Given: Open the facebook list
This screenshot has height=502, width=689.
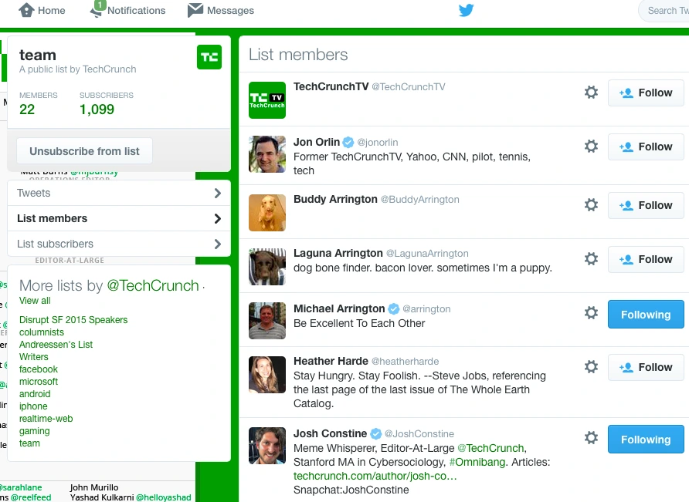Looking at the screenshot, I should pyautogui.click(x=39, y=369).
